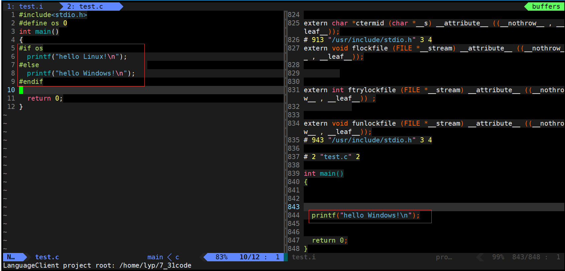Screen dimensions: 565x271
Task: Click the closing brace on line 12
Action: click(21, 107)
